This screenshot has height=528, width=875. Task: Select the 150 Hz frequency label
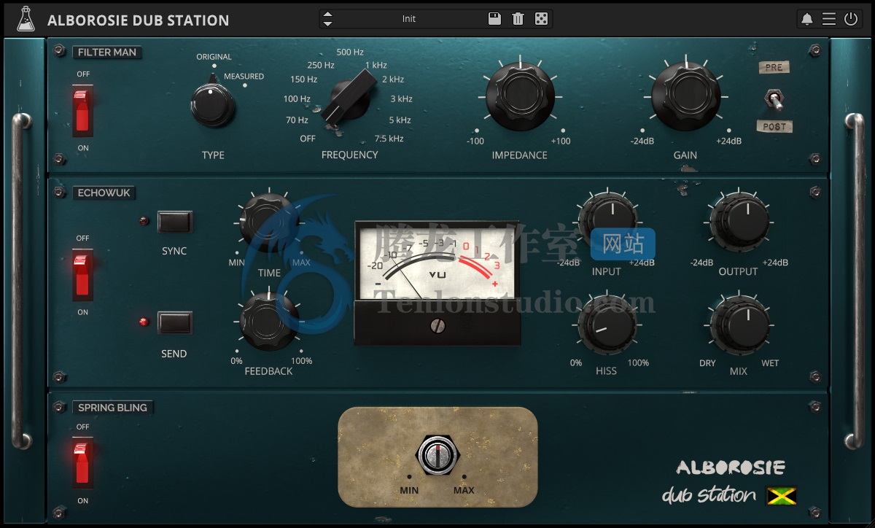click(x=303, y=79)
